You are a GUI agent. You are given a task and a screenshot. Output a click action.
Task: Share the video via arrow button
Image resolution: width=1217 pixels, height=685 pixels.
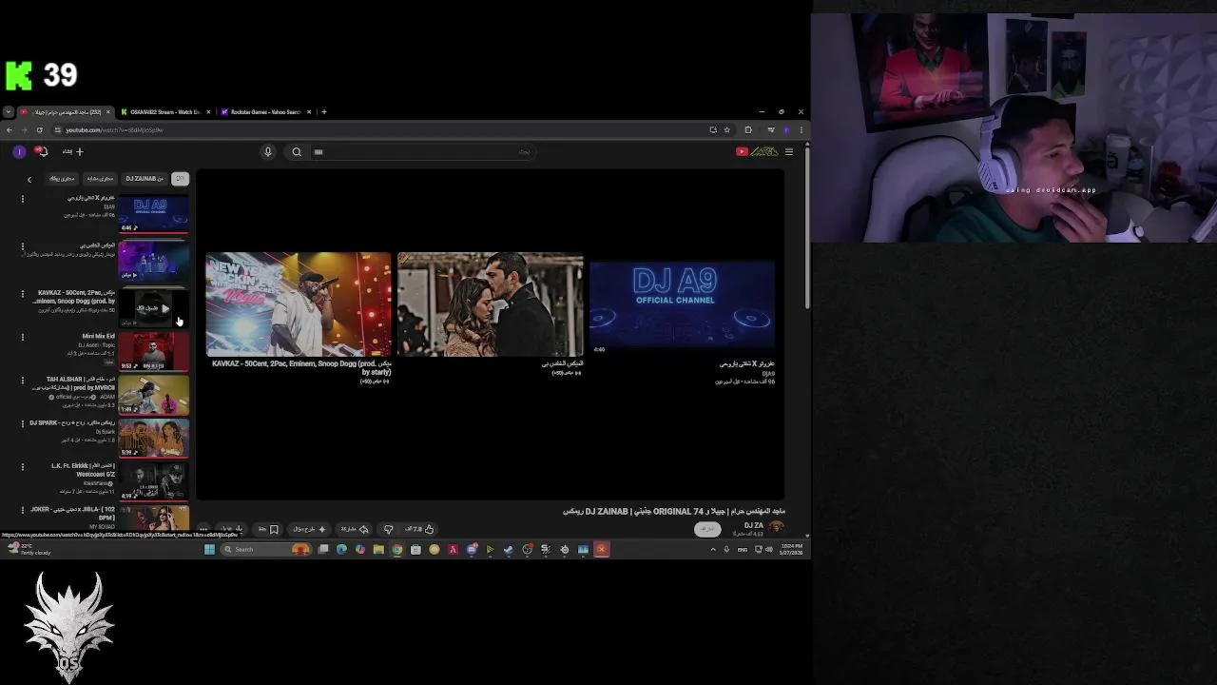[355, 529]
